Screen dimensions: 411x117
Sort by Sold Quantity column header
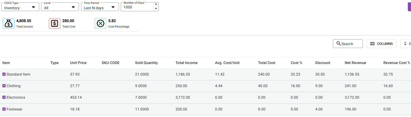(x=146, y=63)
